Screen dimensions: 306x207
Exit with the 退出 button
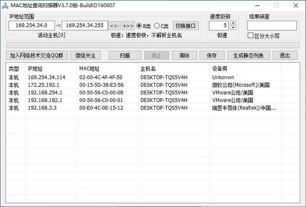285,56
